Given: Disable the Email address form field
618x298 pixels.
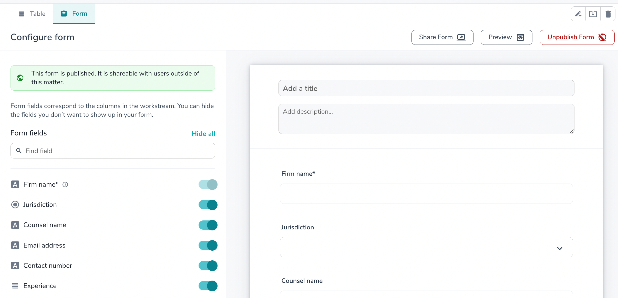Looking at the screenshot, I should [208, 245].
